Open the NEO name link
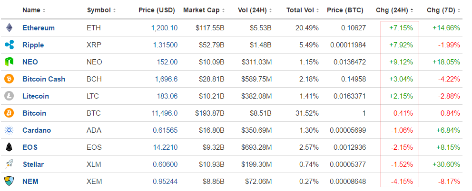 point(30,62)
